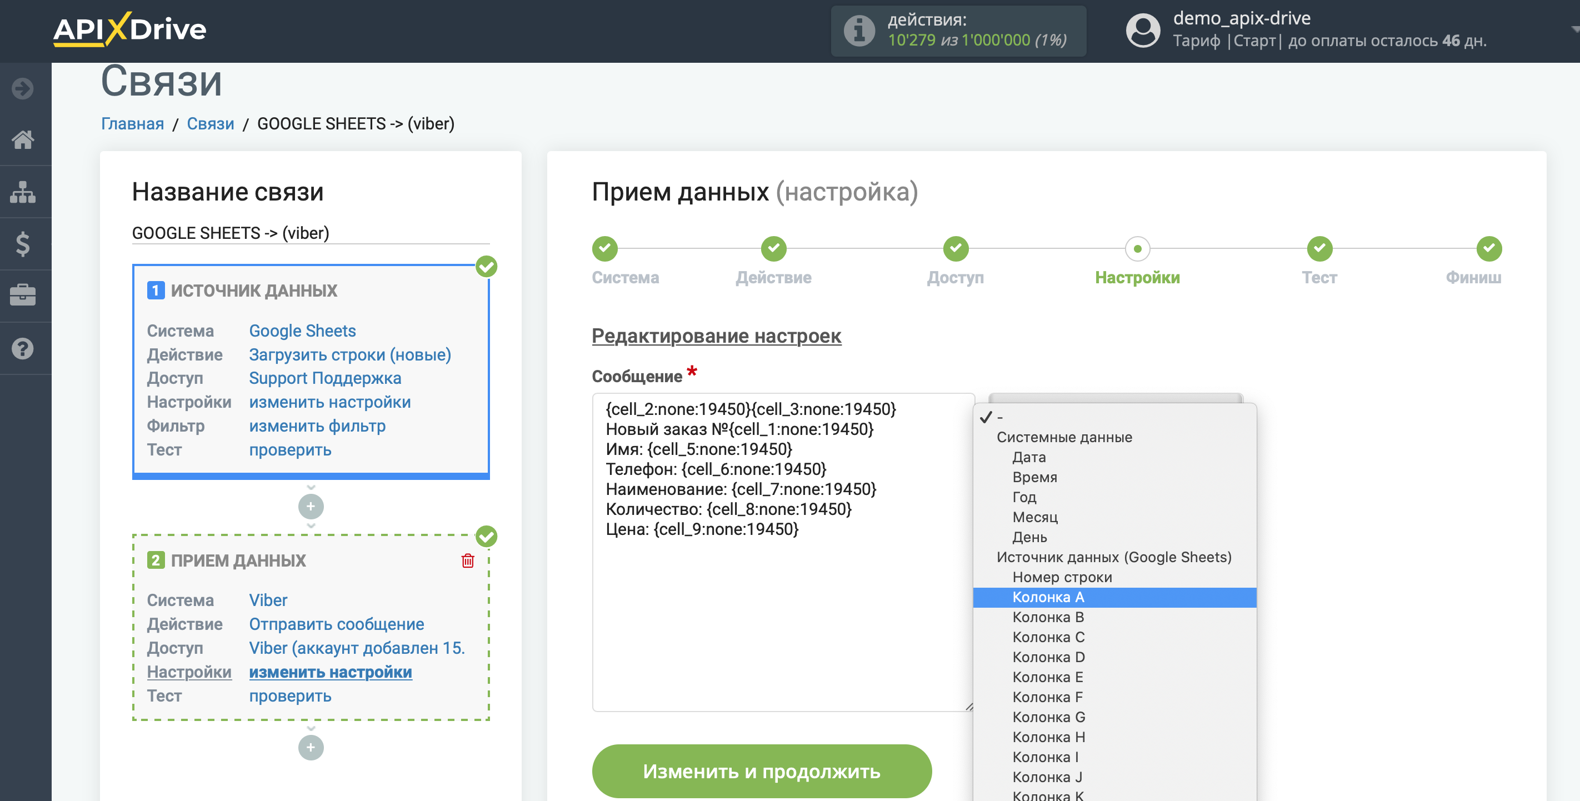Click проверить link in receiver block
The height and width of the screenshot is (801, 1580).
[290, 695]
